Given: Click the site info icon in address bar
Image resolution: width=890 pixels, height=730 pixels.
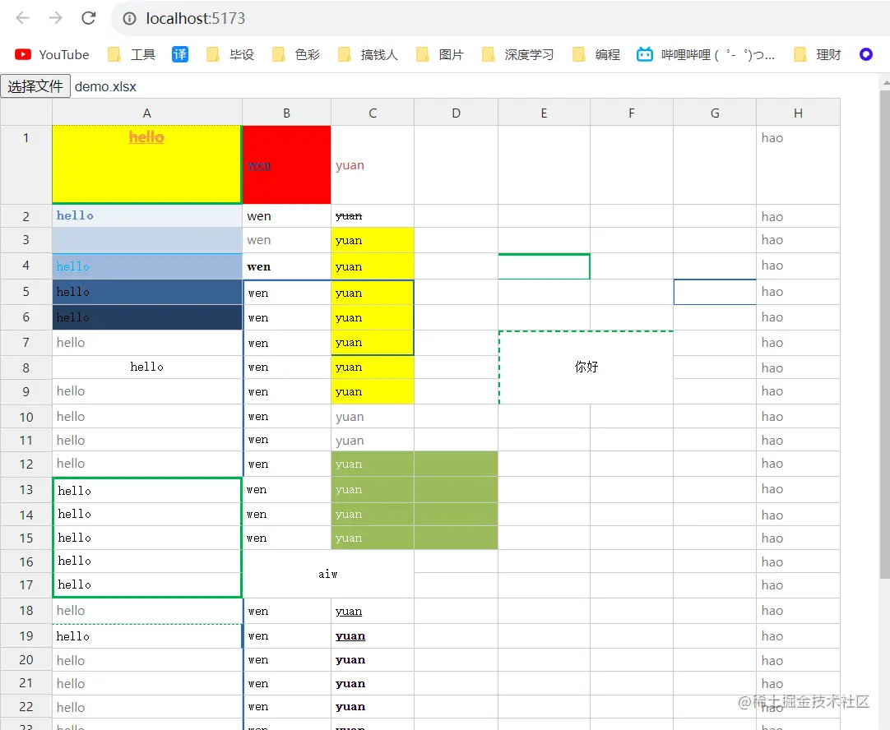Looking at the screenshot, I should coord(129,19).
